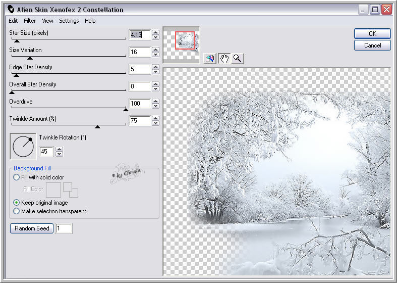Increase Overdrive value with up arrow
The image size is (397, 283).
coord(156,101)
